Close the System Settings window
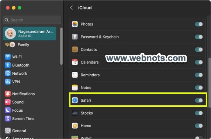 8,8
